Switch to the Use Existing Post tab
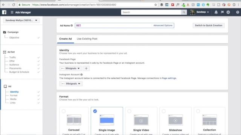 pos(87,39)
